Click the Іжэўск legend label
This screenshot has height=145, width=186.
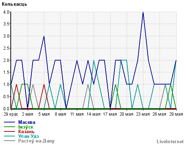pos(26,127)
